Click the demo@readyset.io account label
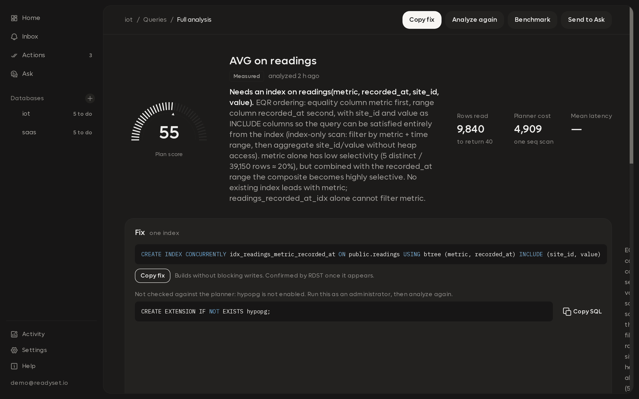639x399 pixels. coord(39,383)
